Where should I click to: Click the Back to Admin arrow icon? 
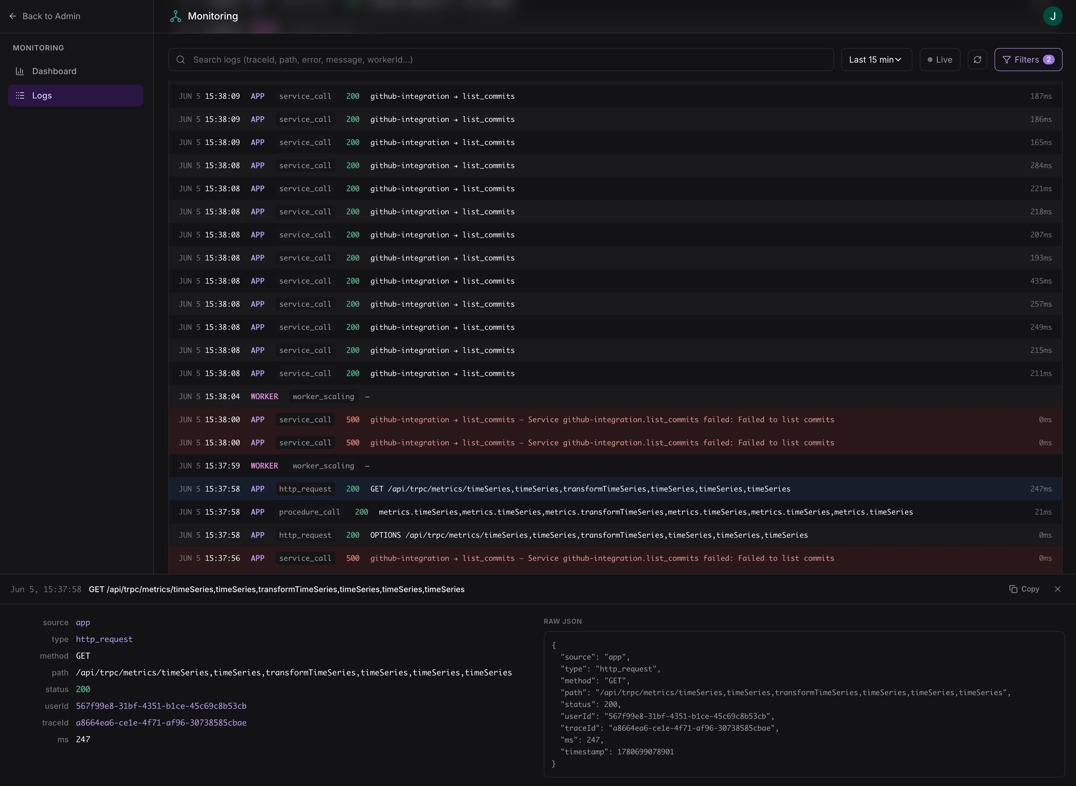pyautogui.click(x=13, y=16)
